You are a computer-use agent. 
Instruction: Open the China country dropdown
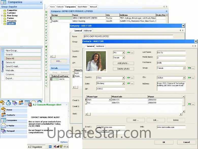[x=124, y=78]
